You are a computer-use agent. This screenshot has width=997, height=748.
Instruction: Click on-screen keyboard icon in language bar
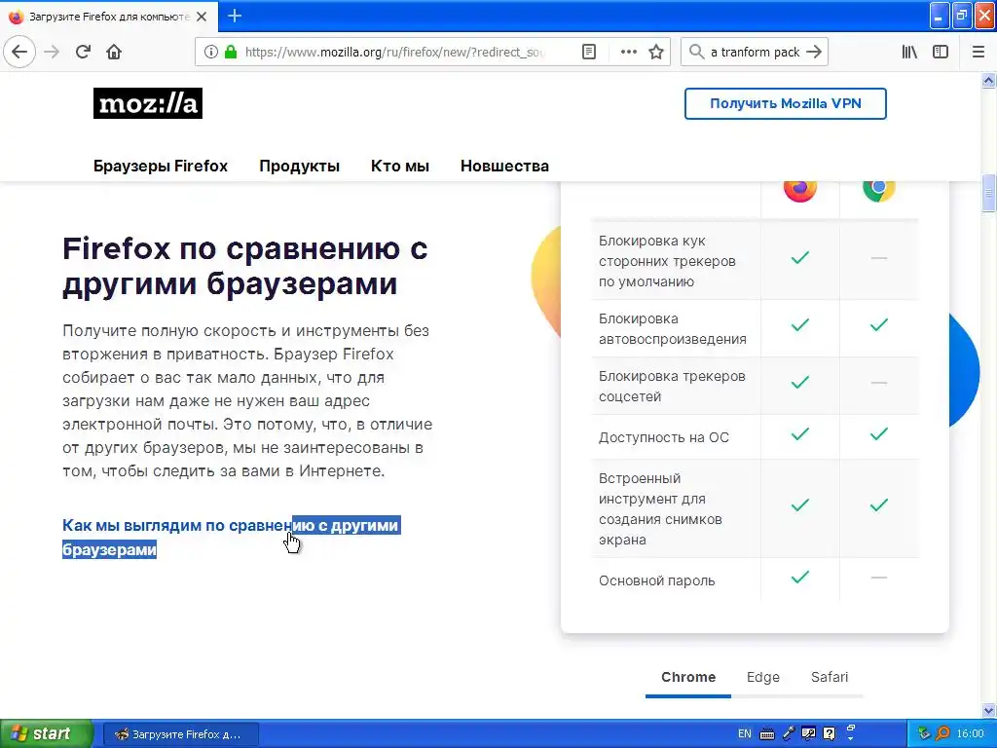click(767, 734)
